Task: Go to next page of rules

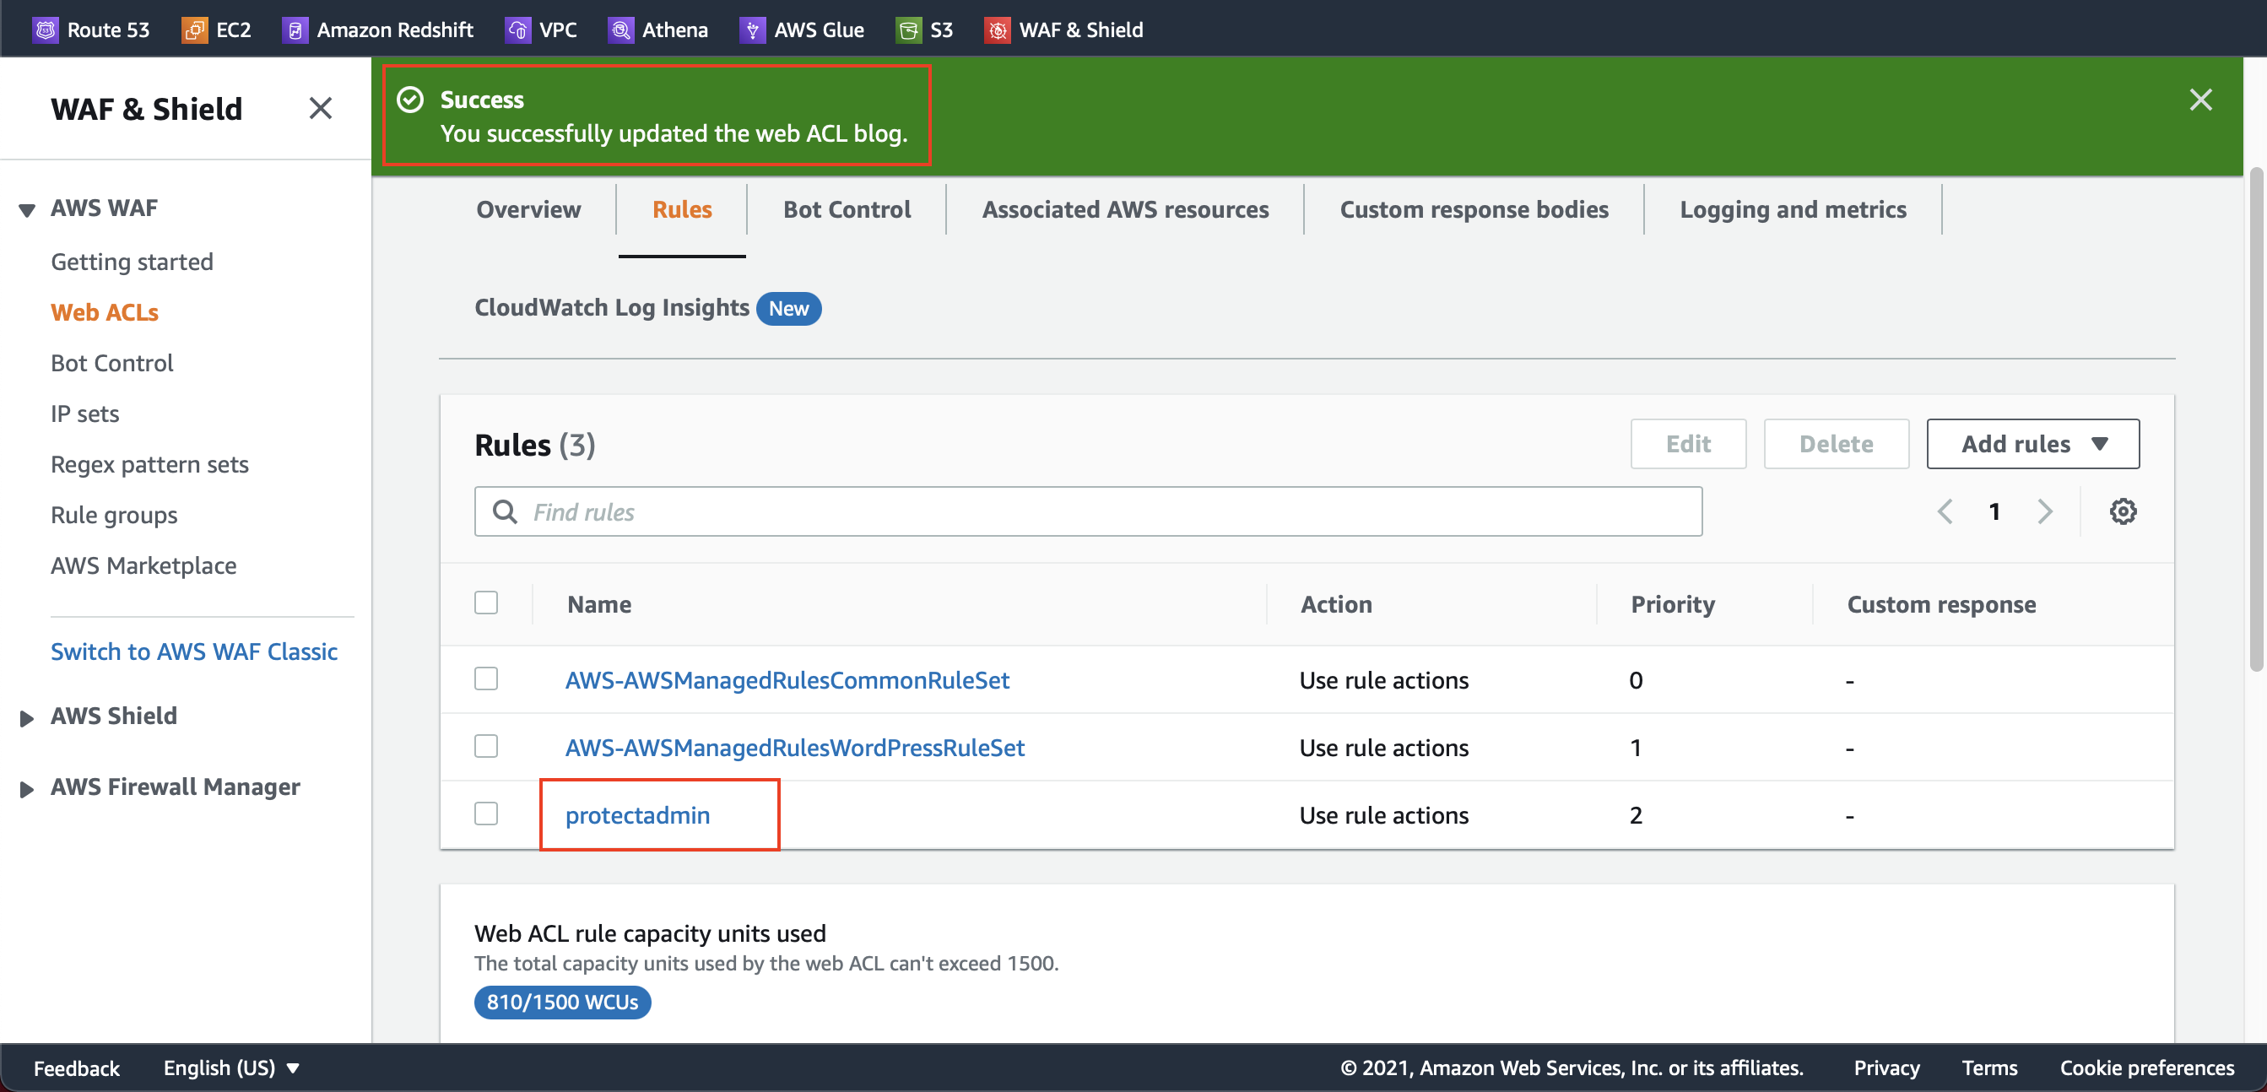Action: (x=2044, y=511)
